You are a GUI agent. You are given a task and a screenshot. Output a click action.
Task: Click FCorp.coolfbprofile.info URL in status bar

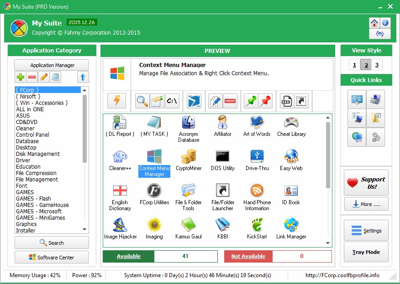[x=342, y=275]
